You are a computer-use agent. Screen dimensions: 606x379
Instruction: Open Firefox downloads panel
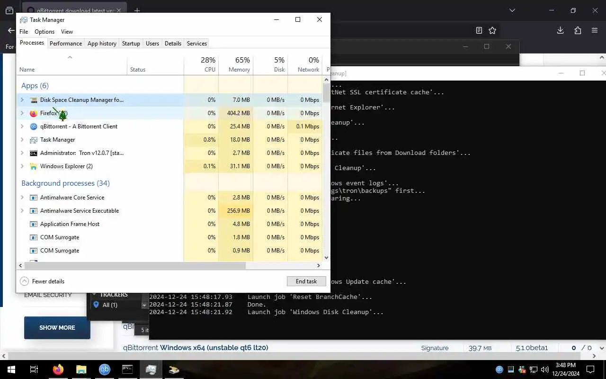(x=560, y=30)
